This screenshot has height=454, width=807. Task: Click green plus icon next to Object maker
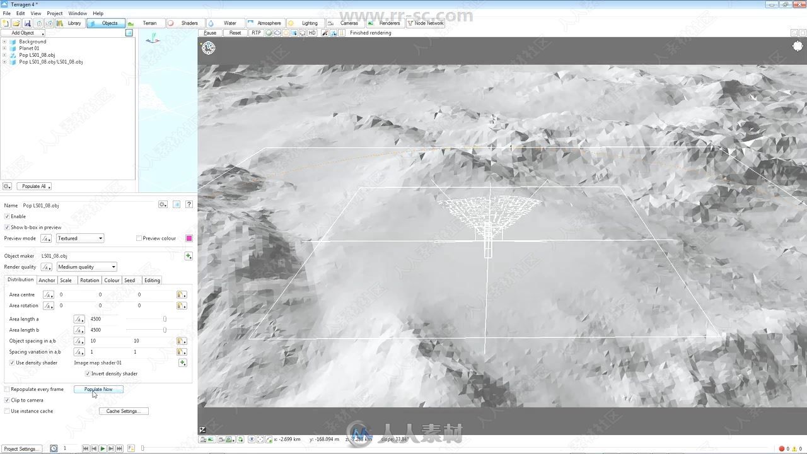point(188,256)
